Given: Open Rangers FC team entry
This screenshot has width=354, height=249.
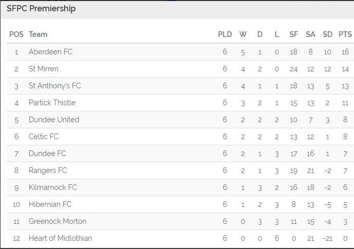Looking at the screenshot, I should tap(48, 170).
